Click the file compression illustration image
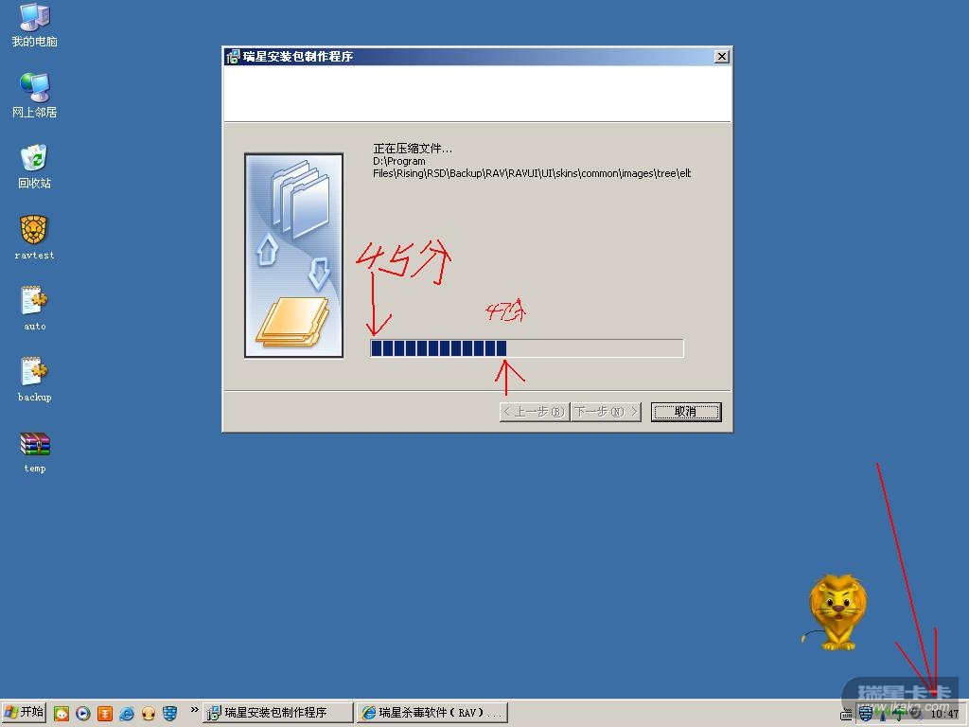 tap(293, 256)
